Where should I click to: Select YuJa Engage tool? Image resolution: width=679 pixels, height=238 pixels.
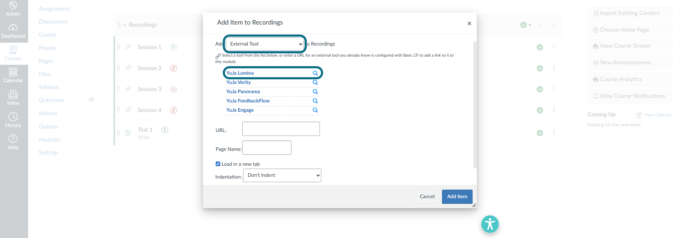pyautogui.click(x=240, y=110)
